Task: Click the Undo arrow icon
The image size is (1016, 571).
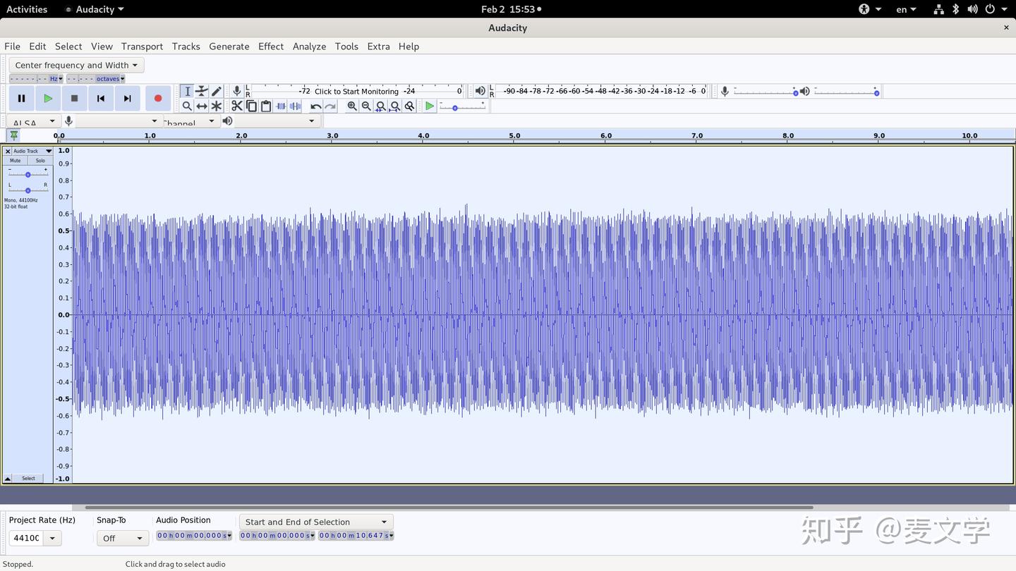Action: coord(315,106)
